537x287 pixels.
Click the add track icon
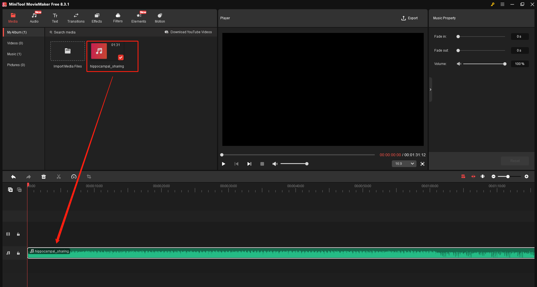[x=10, y=190]
